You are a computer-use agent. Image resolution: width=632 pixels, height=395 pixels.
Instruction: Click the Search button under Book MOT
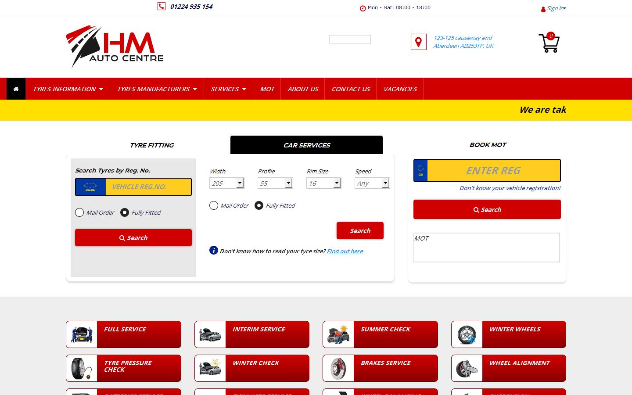click(486, 209)
